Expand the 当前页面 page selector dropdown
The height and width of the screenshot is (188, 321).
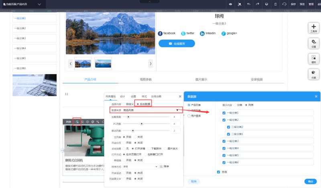point(39,4)
